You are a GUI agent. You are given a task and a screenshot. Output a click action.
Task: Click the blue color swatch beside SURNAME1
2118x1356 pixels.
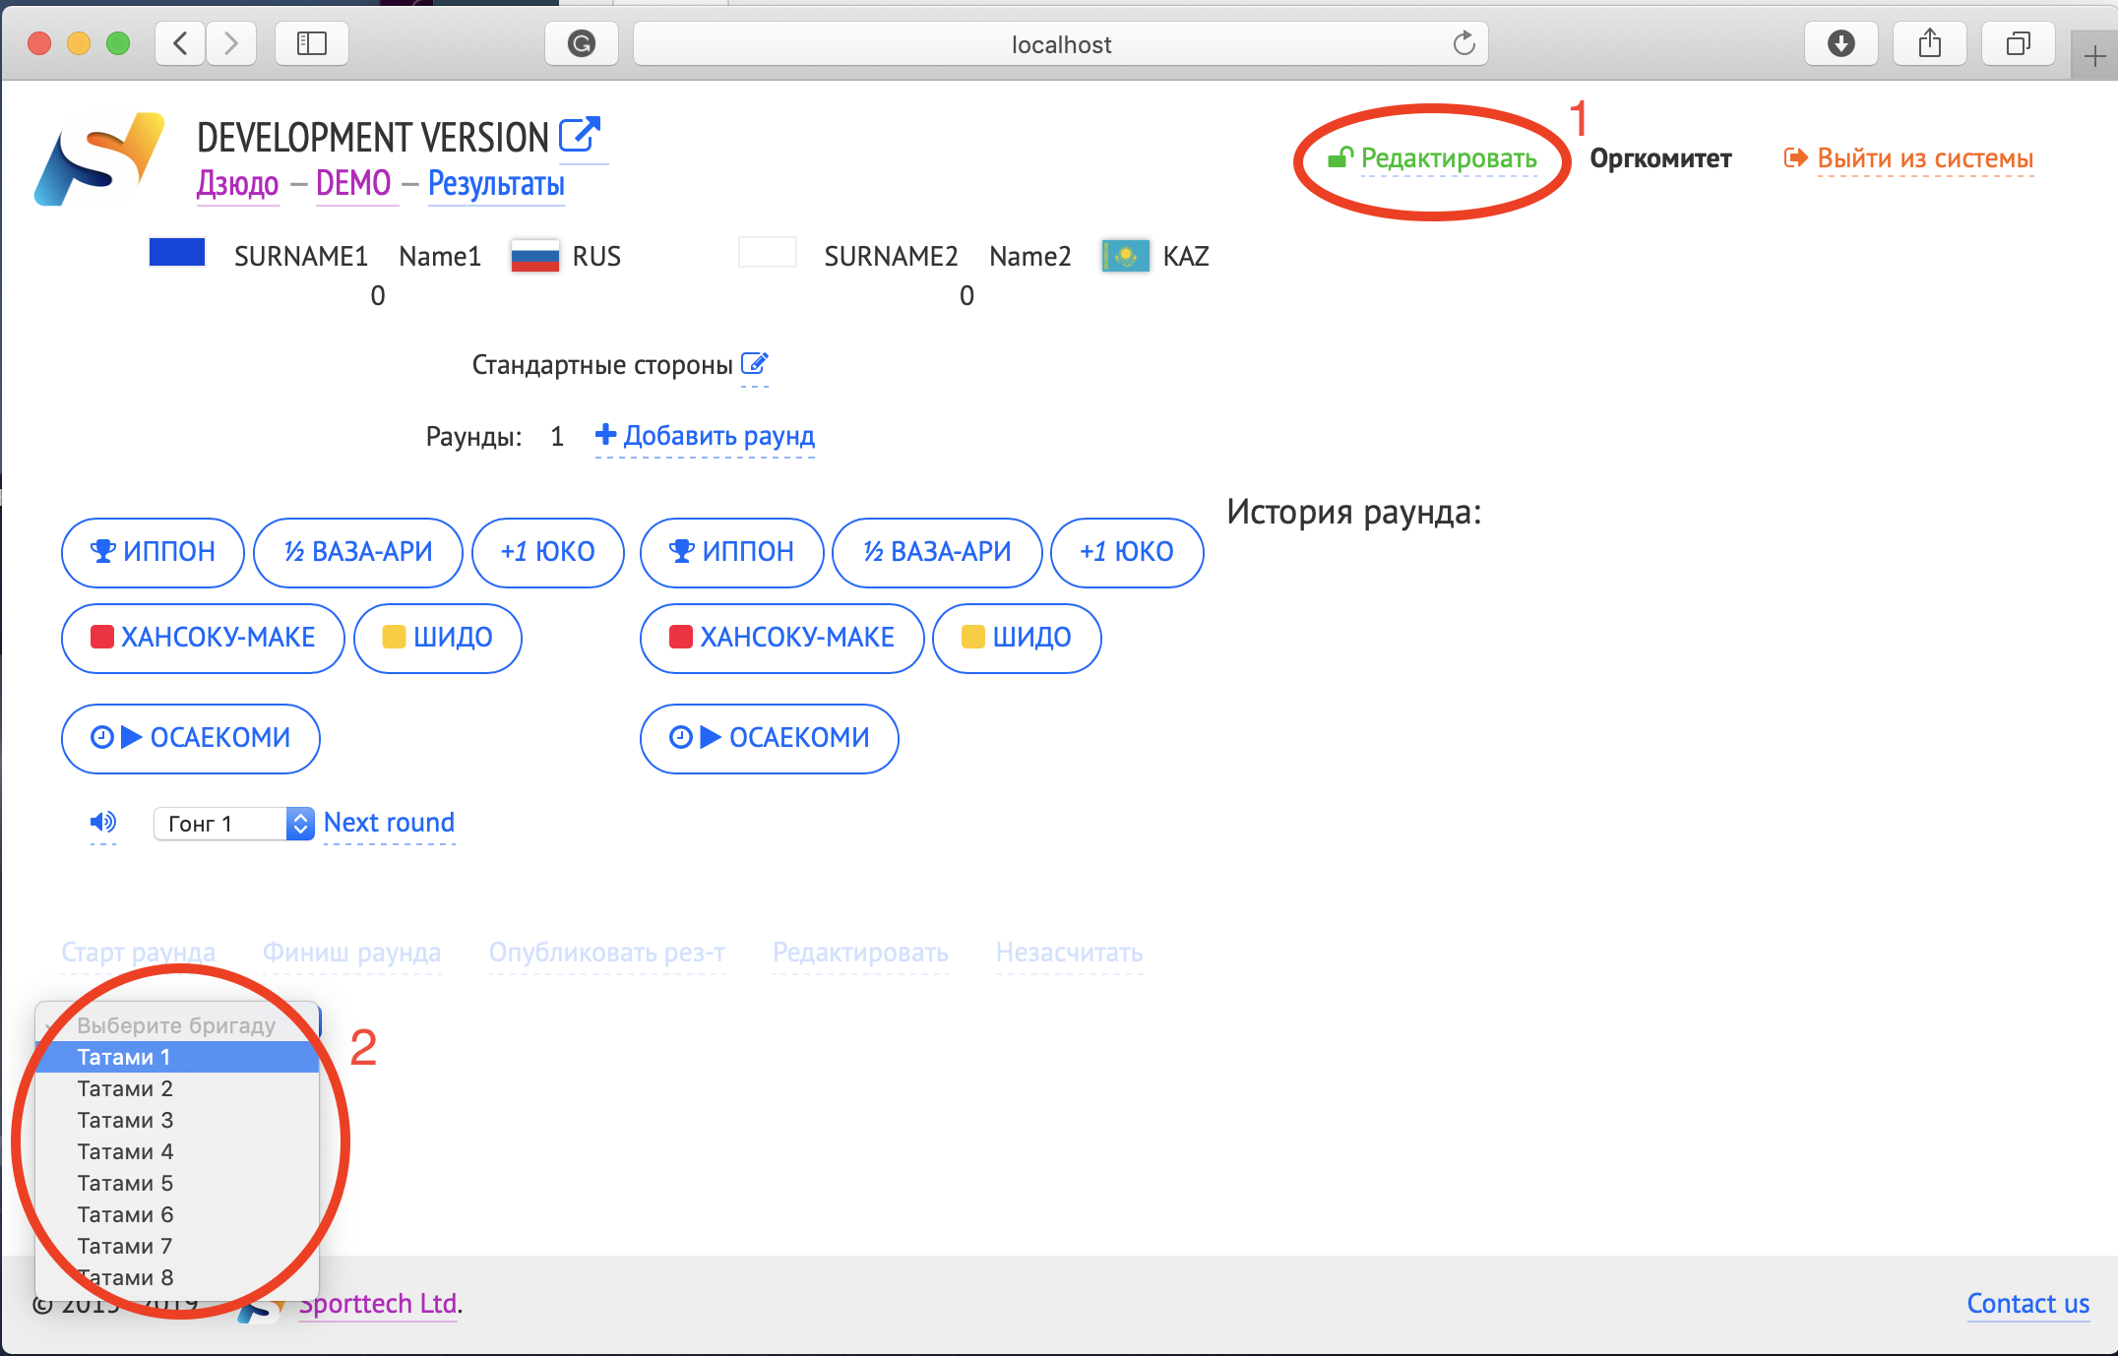point(177,253)
